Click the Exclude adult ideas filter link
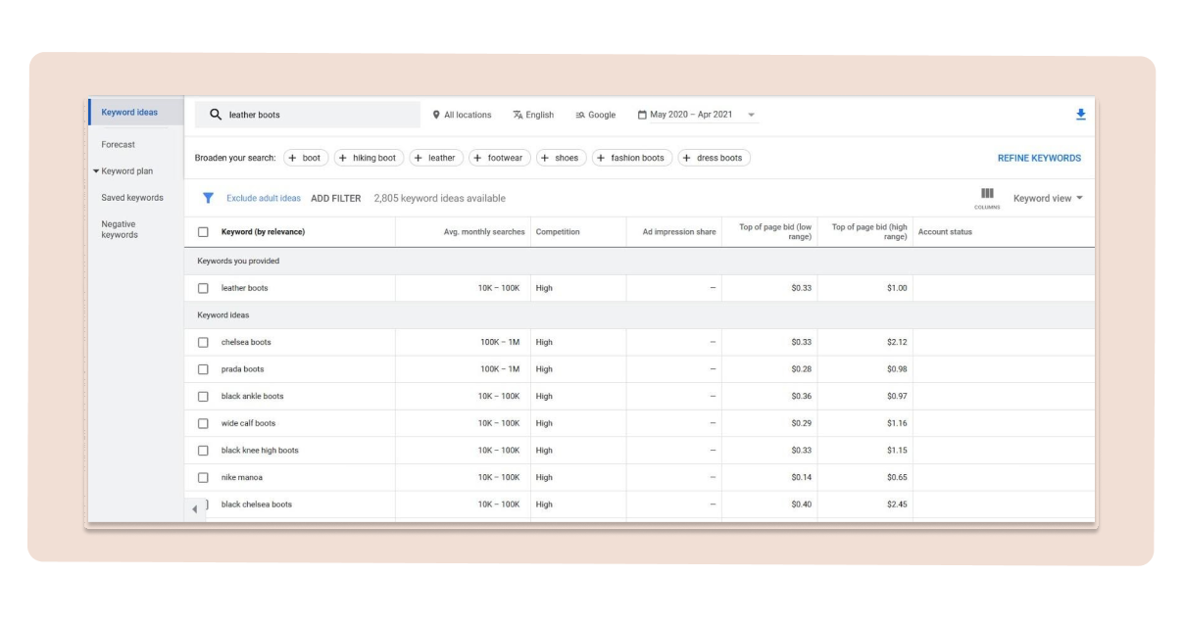The width and height of the screenshot is (1184, 625). [x=264, y=198]
